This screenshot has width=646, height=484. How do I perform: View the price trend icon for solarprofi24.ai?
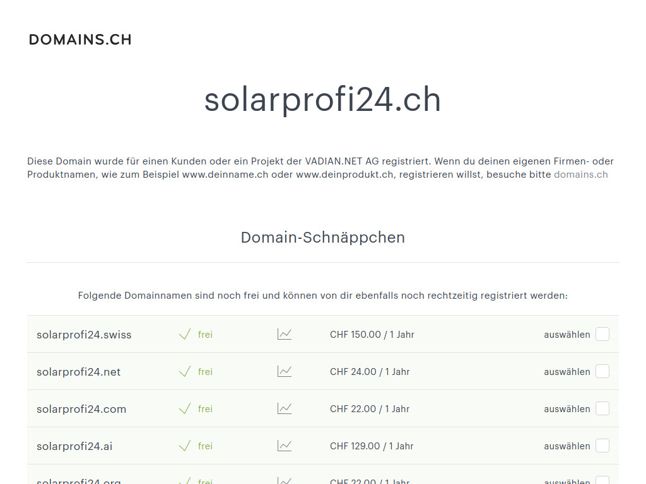[x=284, y=446]
